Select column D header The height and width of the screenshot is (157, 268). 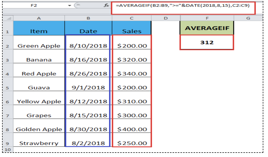165,18
